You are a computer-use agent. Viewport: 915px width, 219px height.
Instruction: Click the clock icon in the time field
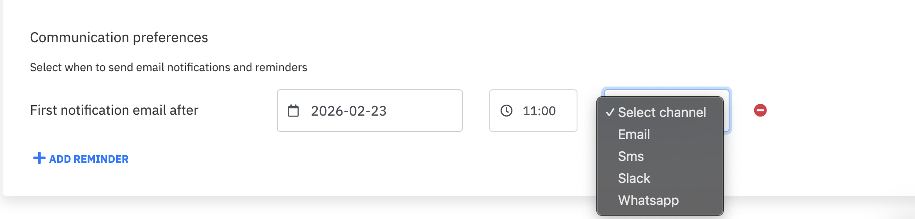506,111
